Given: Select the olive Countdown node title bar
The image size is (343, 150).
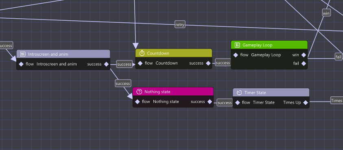Looking at the screenshot, I should tap(174, 53).
